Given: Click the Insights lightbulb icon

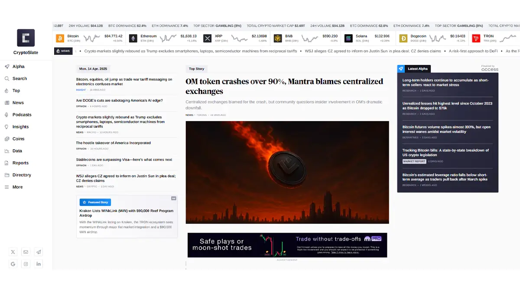Looking at the screenshot, I should (x=7, y=127).
